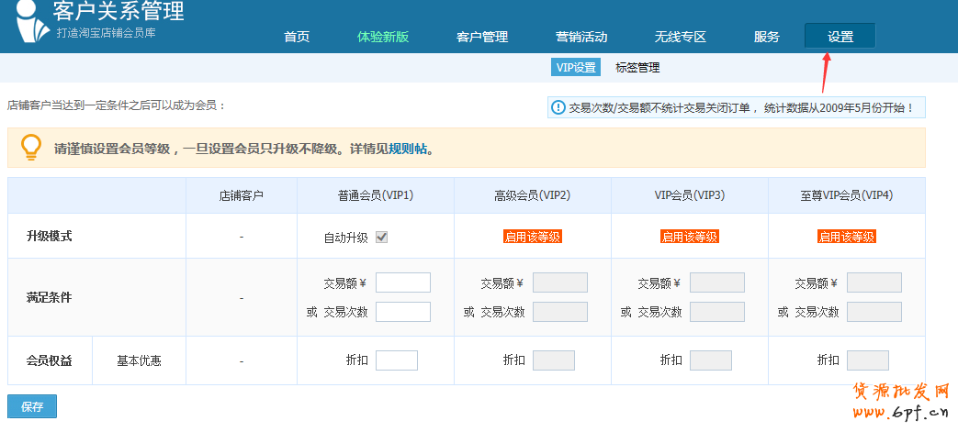This screenshot has width=958, height=432.
Task: Go to the 营销活动 tab
Action: coord(581,37)
